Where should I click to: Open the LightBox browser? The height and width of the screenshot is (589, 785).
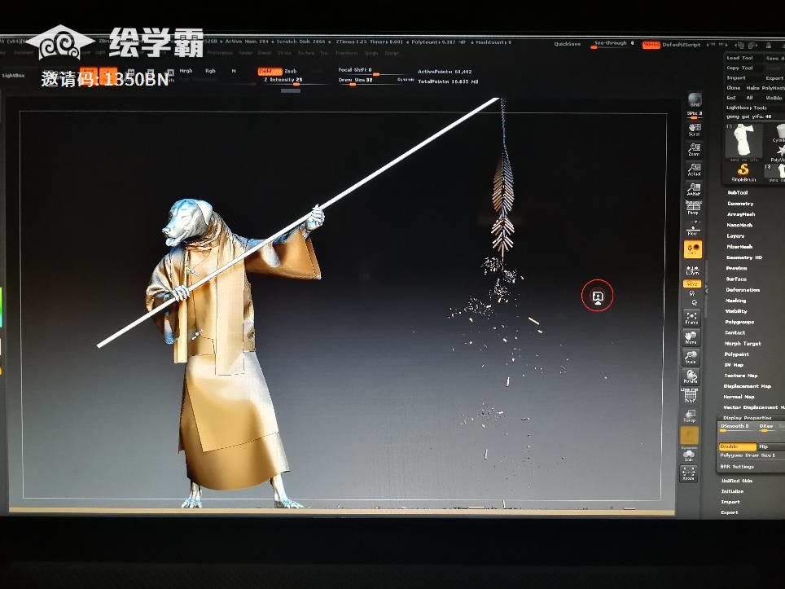[x=14, y=76]
